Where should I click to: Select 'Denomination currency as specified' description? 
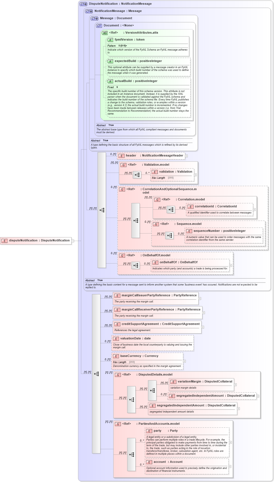pos(147,366)
